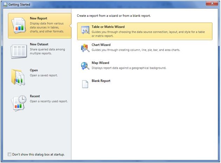
Task: Enable Don't show this dialog box at startup
Action: (9, 154)
